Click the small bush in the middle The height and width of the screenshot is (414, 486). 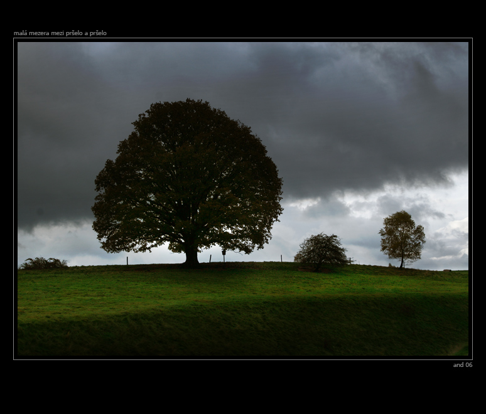(321, 251)
